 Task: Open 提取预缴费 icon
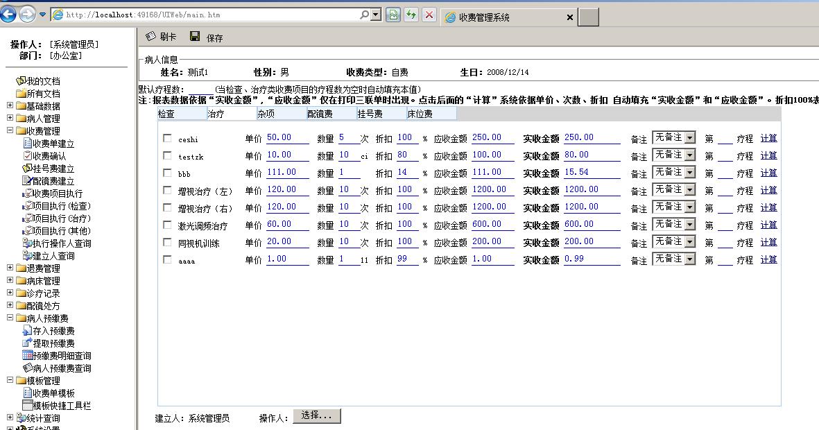[28, 343]
